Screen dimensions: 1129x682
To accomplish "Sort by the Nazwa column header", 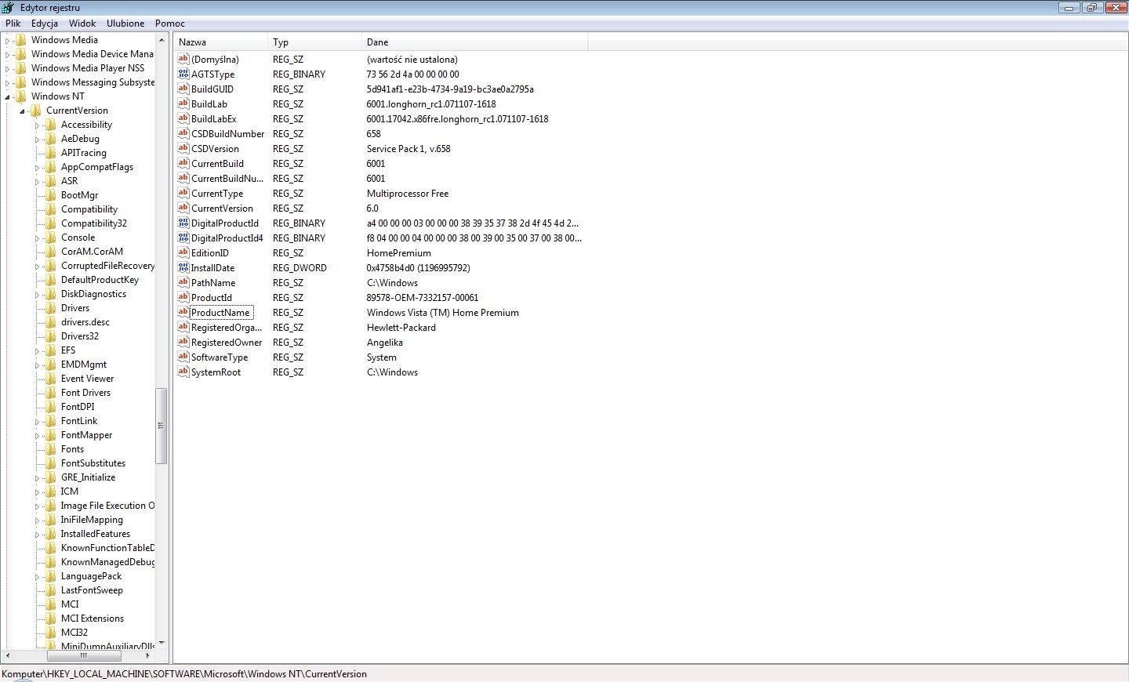I will coord(221,42).
